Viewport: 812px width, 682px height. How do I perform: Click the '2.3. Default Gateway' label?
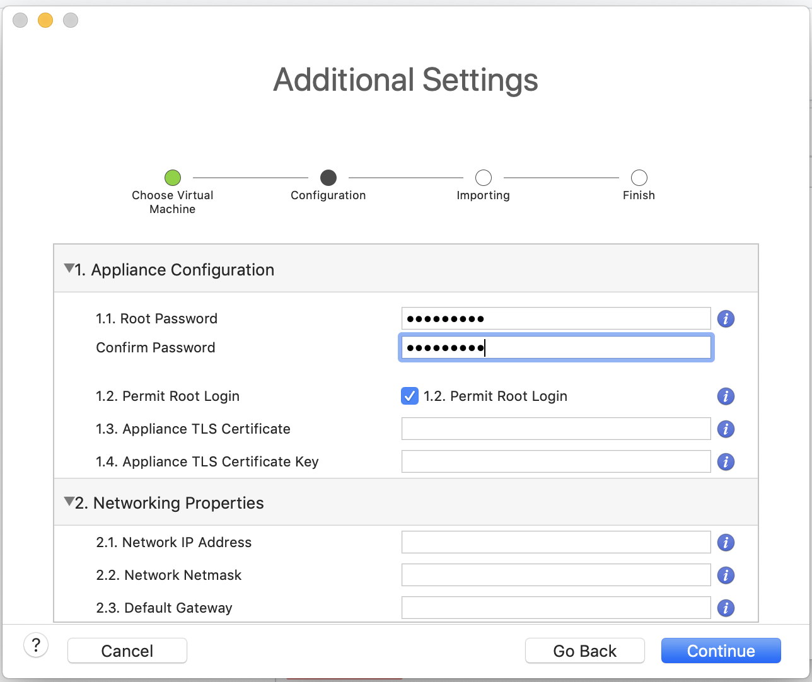tap(164, 608)
